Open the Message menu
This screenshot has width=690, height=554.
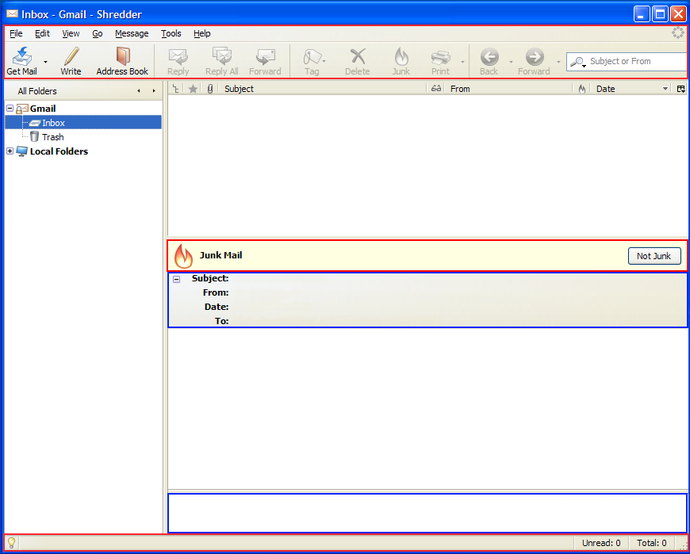(132, 33)
